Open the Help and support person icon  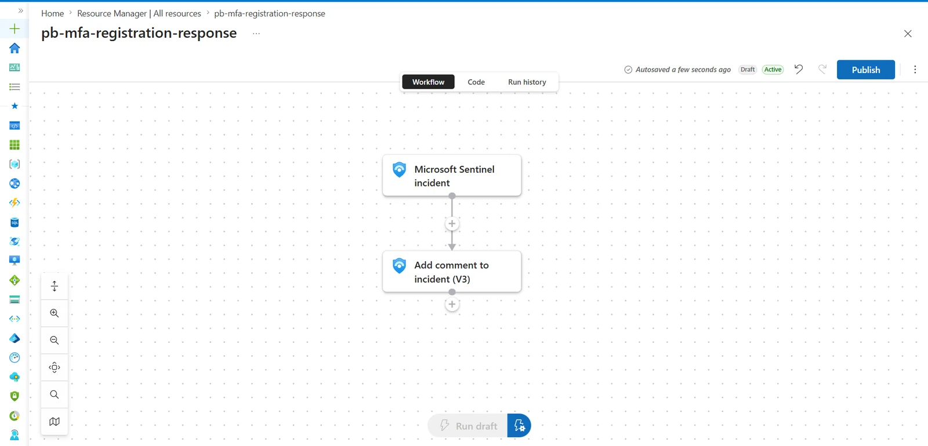point(14,435)
